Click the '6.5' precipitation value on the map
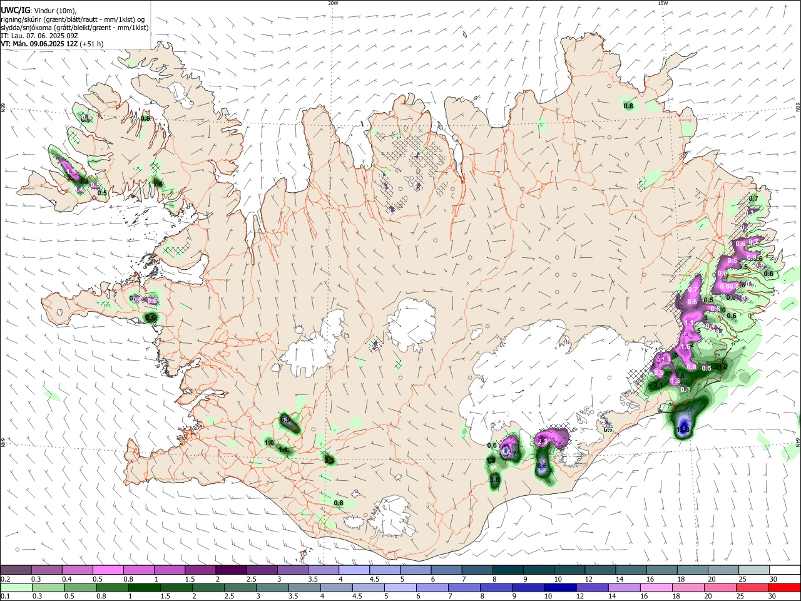801x601 pixels. coord(285,420)
